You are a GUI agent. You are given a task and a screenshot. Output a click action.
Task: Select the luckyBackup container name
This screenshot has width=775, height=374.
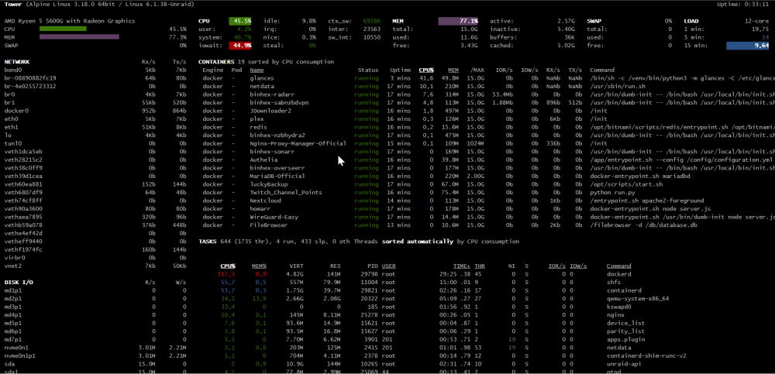[270, 184]
